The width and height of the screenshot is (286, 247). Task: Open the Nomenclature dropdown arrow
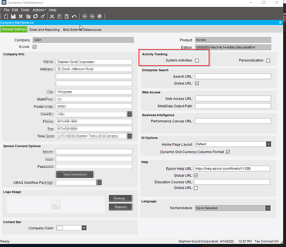tap(268, 208)
